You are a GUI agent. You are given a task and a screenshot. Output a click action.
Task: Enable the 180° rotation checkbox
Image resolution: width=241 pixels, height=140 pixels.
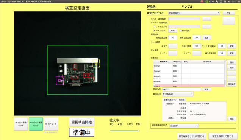180,31
